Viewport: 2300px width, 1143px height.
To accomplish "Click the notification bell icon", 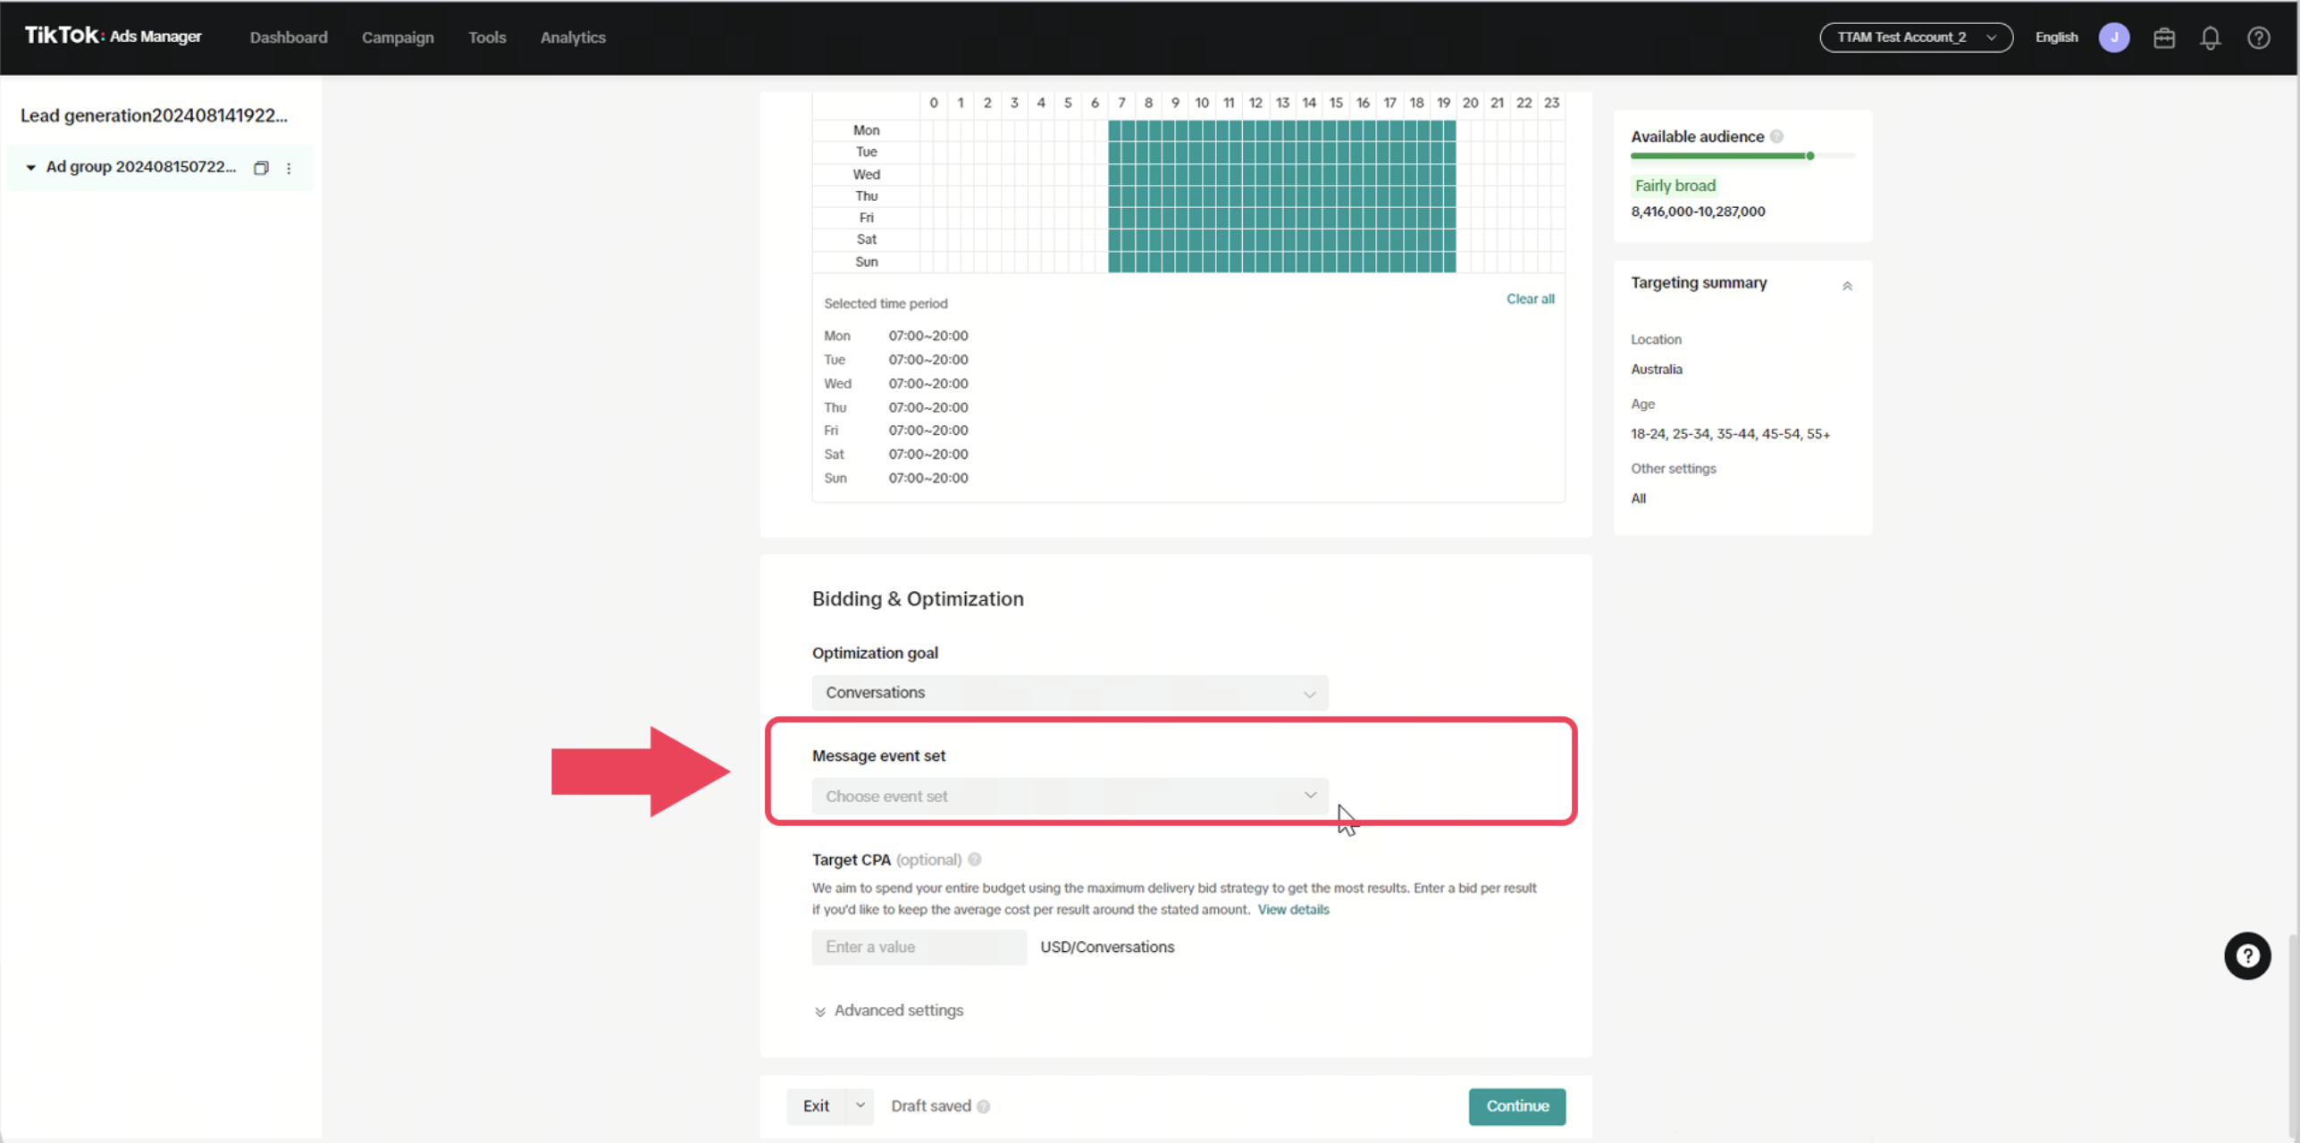I will 2210,38.
